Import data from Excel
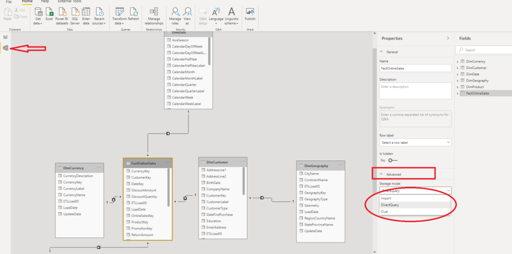The image size is (512, 254). click(49, 15)
